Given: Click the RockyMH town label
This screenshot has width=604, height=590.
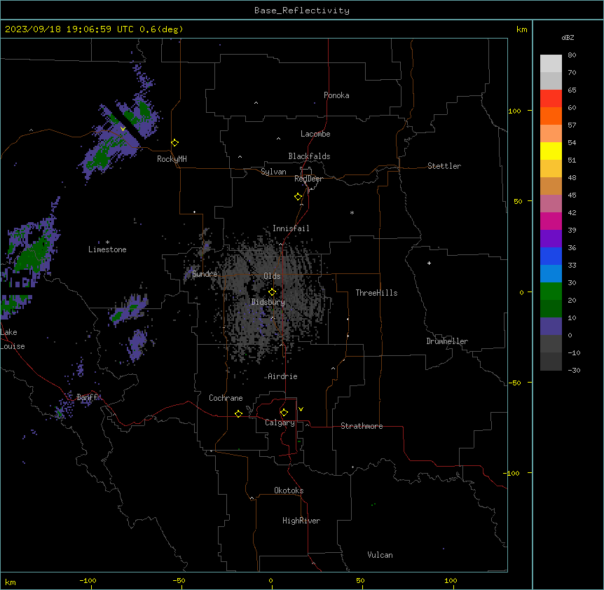Looking at the screenshot, I should 172,159.
